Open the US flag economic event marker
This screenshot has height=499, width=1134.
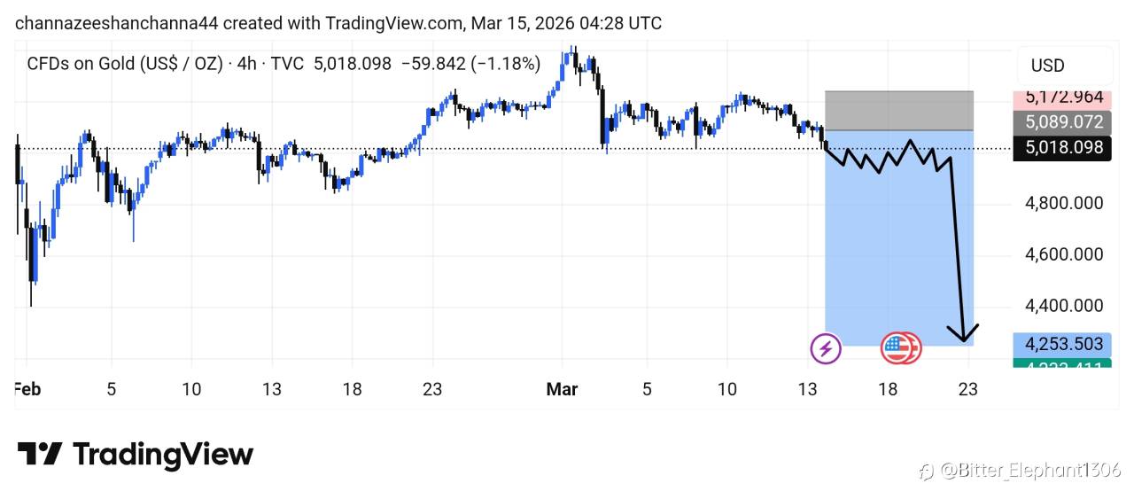[x=899, y=348]
